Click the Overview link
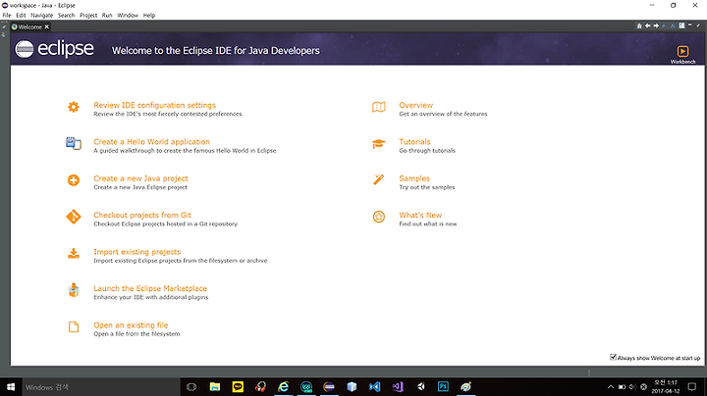The height and width of the screenshot is (396, 707). (x=415, y=105)
